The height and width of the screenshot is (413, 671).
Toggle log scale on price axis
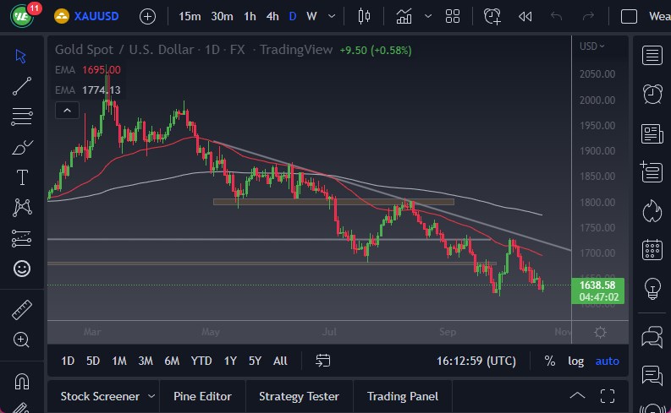pos(575,361)
